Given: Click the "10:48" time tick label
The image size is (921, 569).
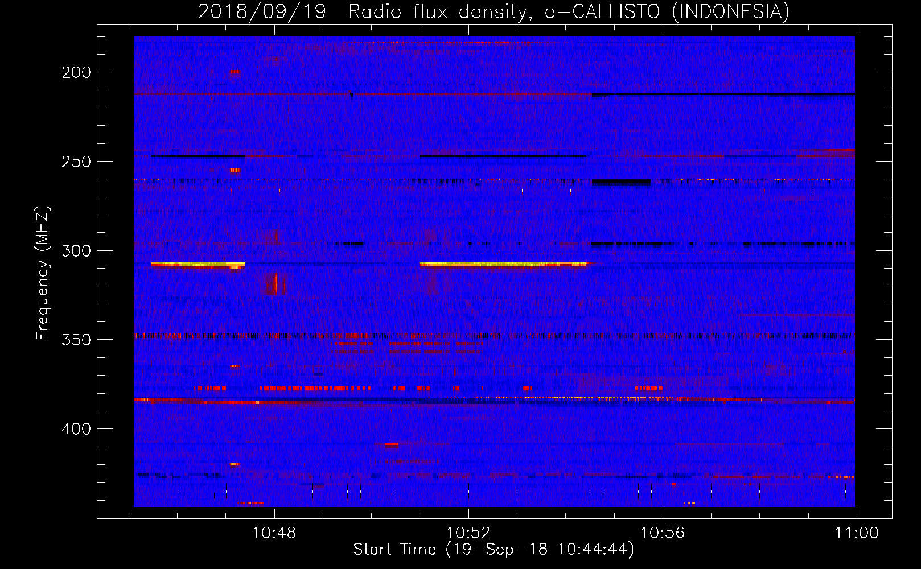Looking at the screenshot, I should [x=274, y=533].
